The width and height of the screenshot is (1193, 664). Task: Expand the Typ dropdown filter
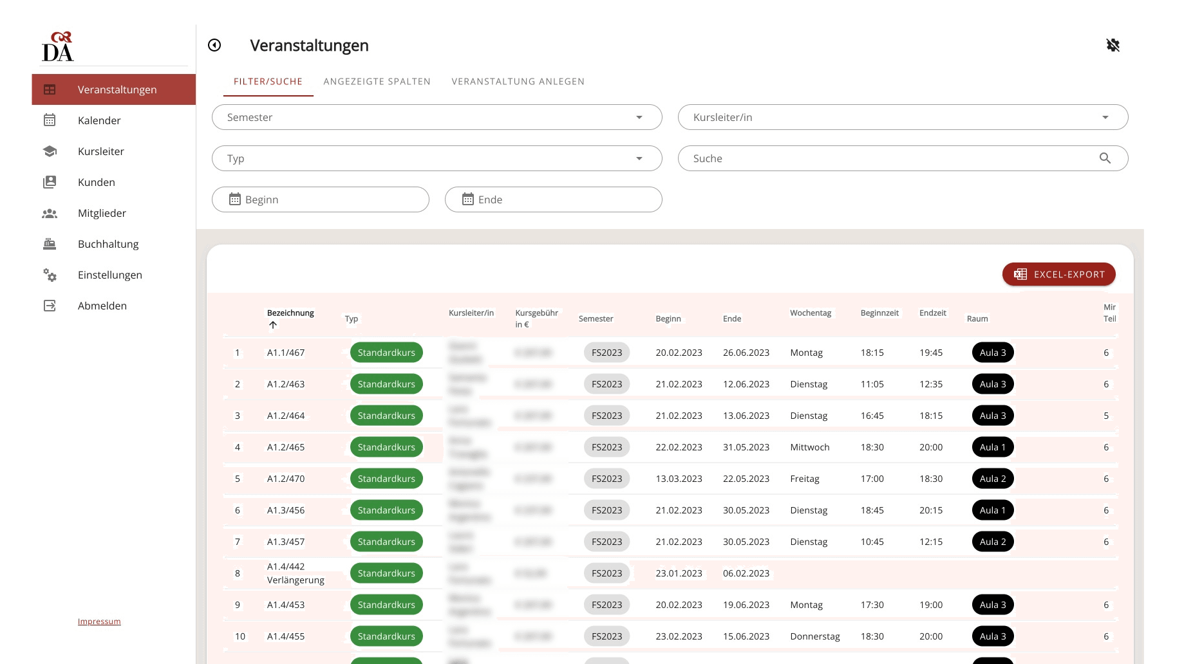pyautogui.click(x=437, y=158)
